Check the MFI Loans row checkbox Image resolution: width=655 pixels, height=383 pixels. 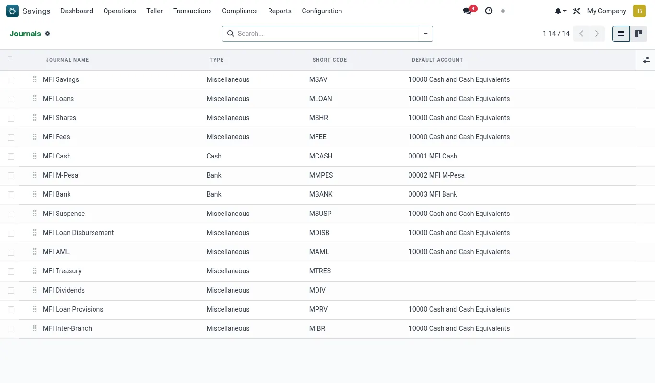pos(11,99)
